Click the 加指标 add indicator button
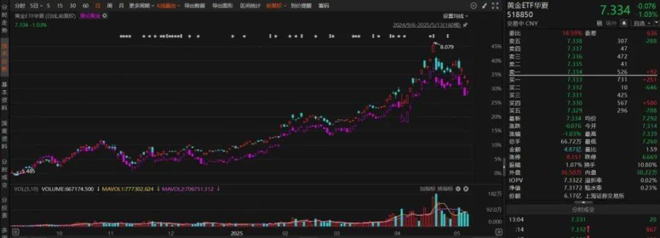Screen dimensions: 660x238 pyautogui.click(x=427, y=189)
